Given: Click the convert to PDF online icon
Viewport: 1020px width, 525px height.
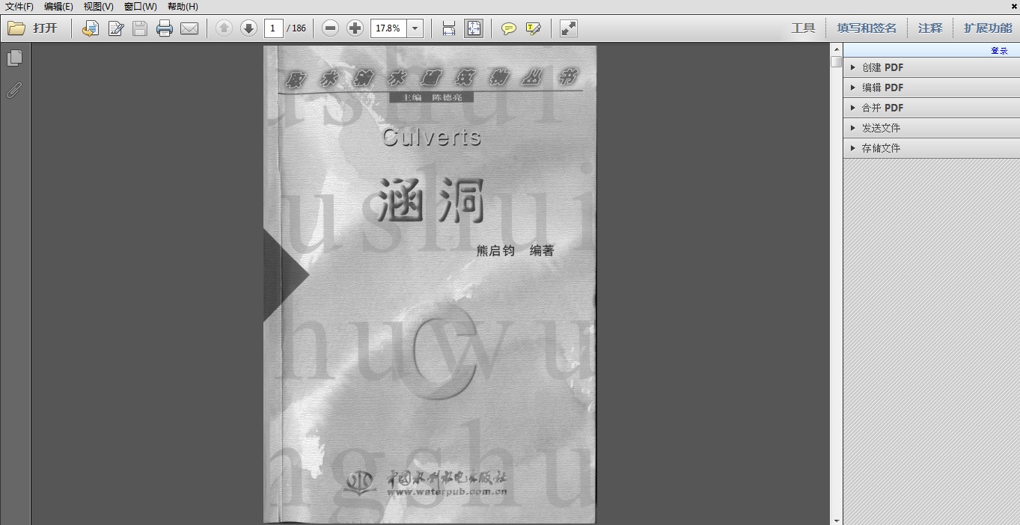Looking at the screenshot, I should [x=91, y=28].
